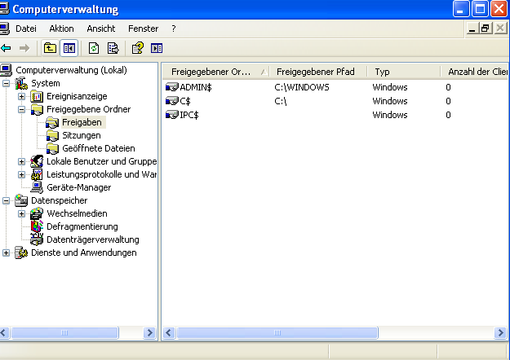
Task: Open the Fenster menu
Action: (143, 29)
